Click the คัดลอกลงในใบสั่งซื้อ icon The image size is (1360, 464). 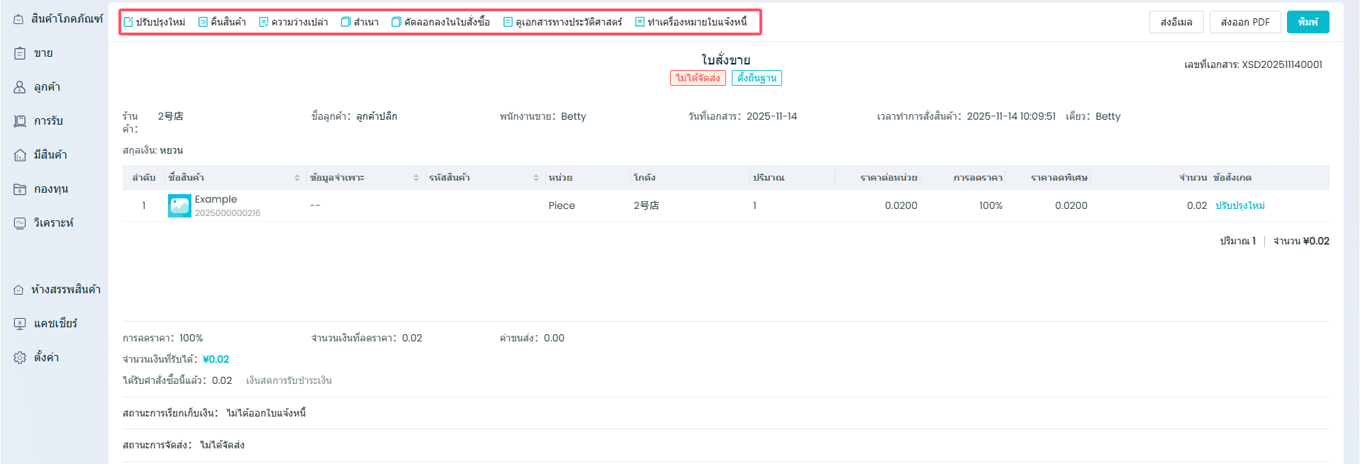click(x=396, y=22)
